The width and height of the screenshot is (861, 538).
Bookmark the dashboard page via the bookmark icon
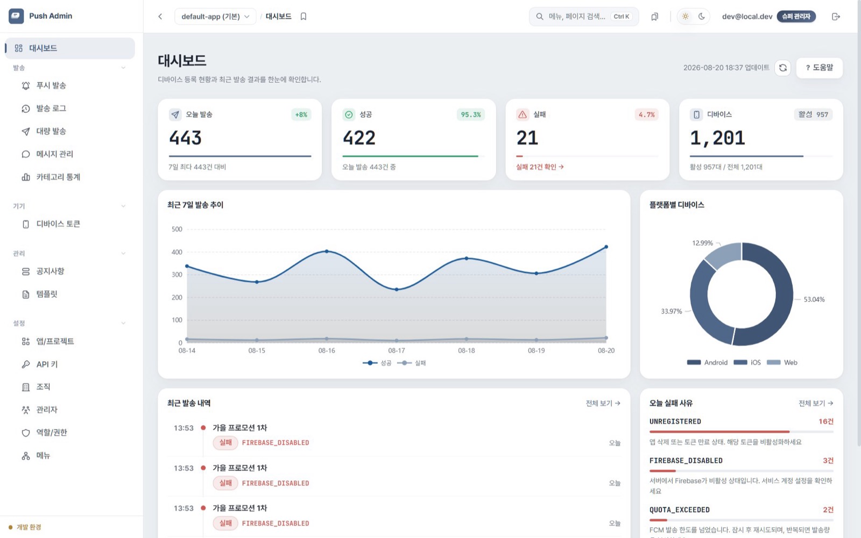pos(304,17)
